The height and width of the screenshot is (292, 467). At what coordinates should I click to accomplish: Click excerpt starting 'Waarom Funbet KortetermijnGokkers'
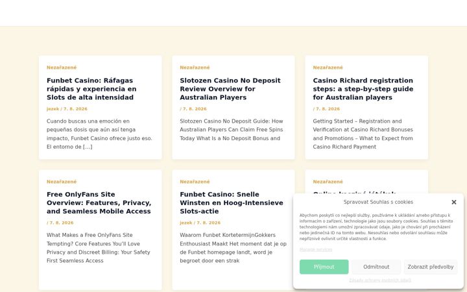click(233, 248)
